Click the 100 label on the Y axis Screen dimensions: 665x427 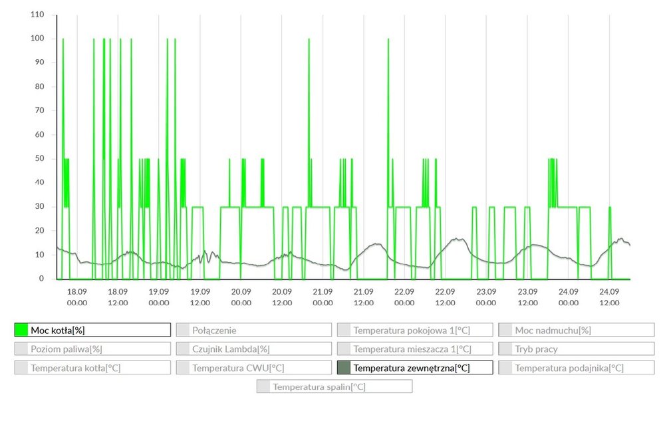[38, 39]
